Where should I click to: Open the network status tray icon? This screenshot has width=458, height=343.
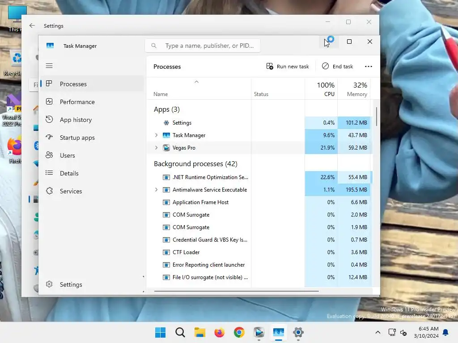(392, 332)
